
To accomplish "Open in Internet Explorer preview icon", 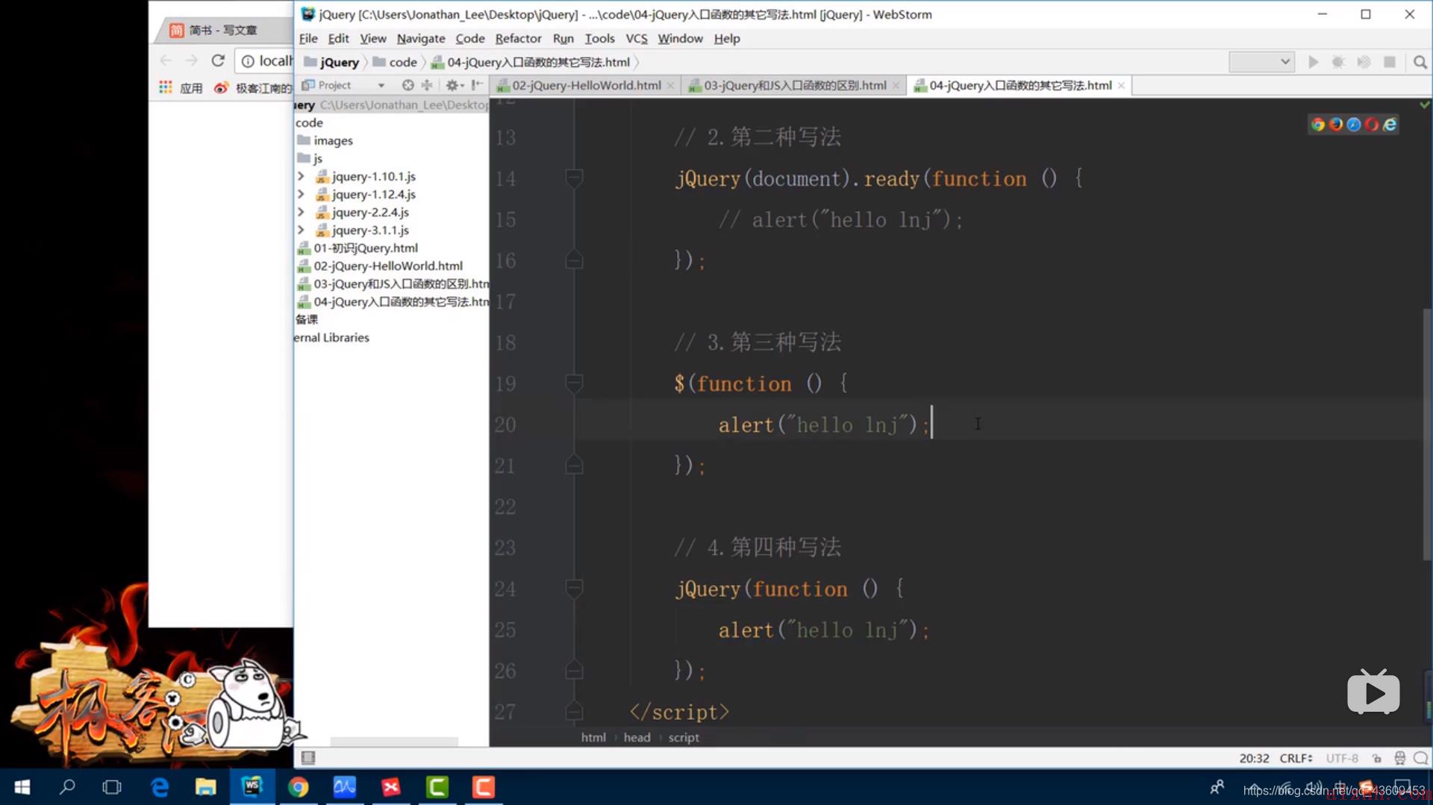I will (1390, 125).
